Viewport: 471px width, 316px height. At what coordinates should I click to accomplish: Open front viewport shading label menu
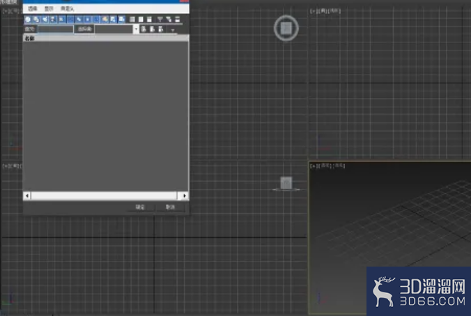[335, 11]
